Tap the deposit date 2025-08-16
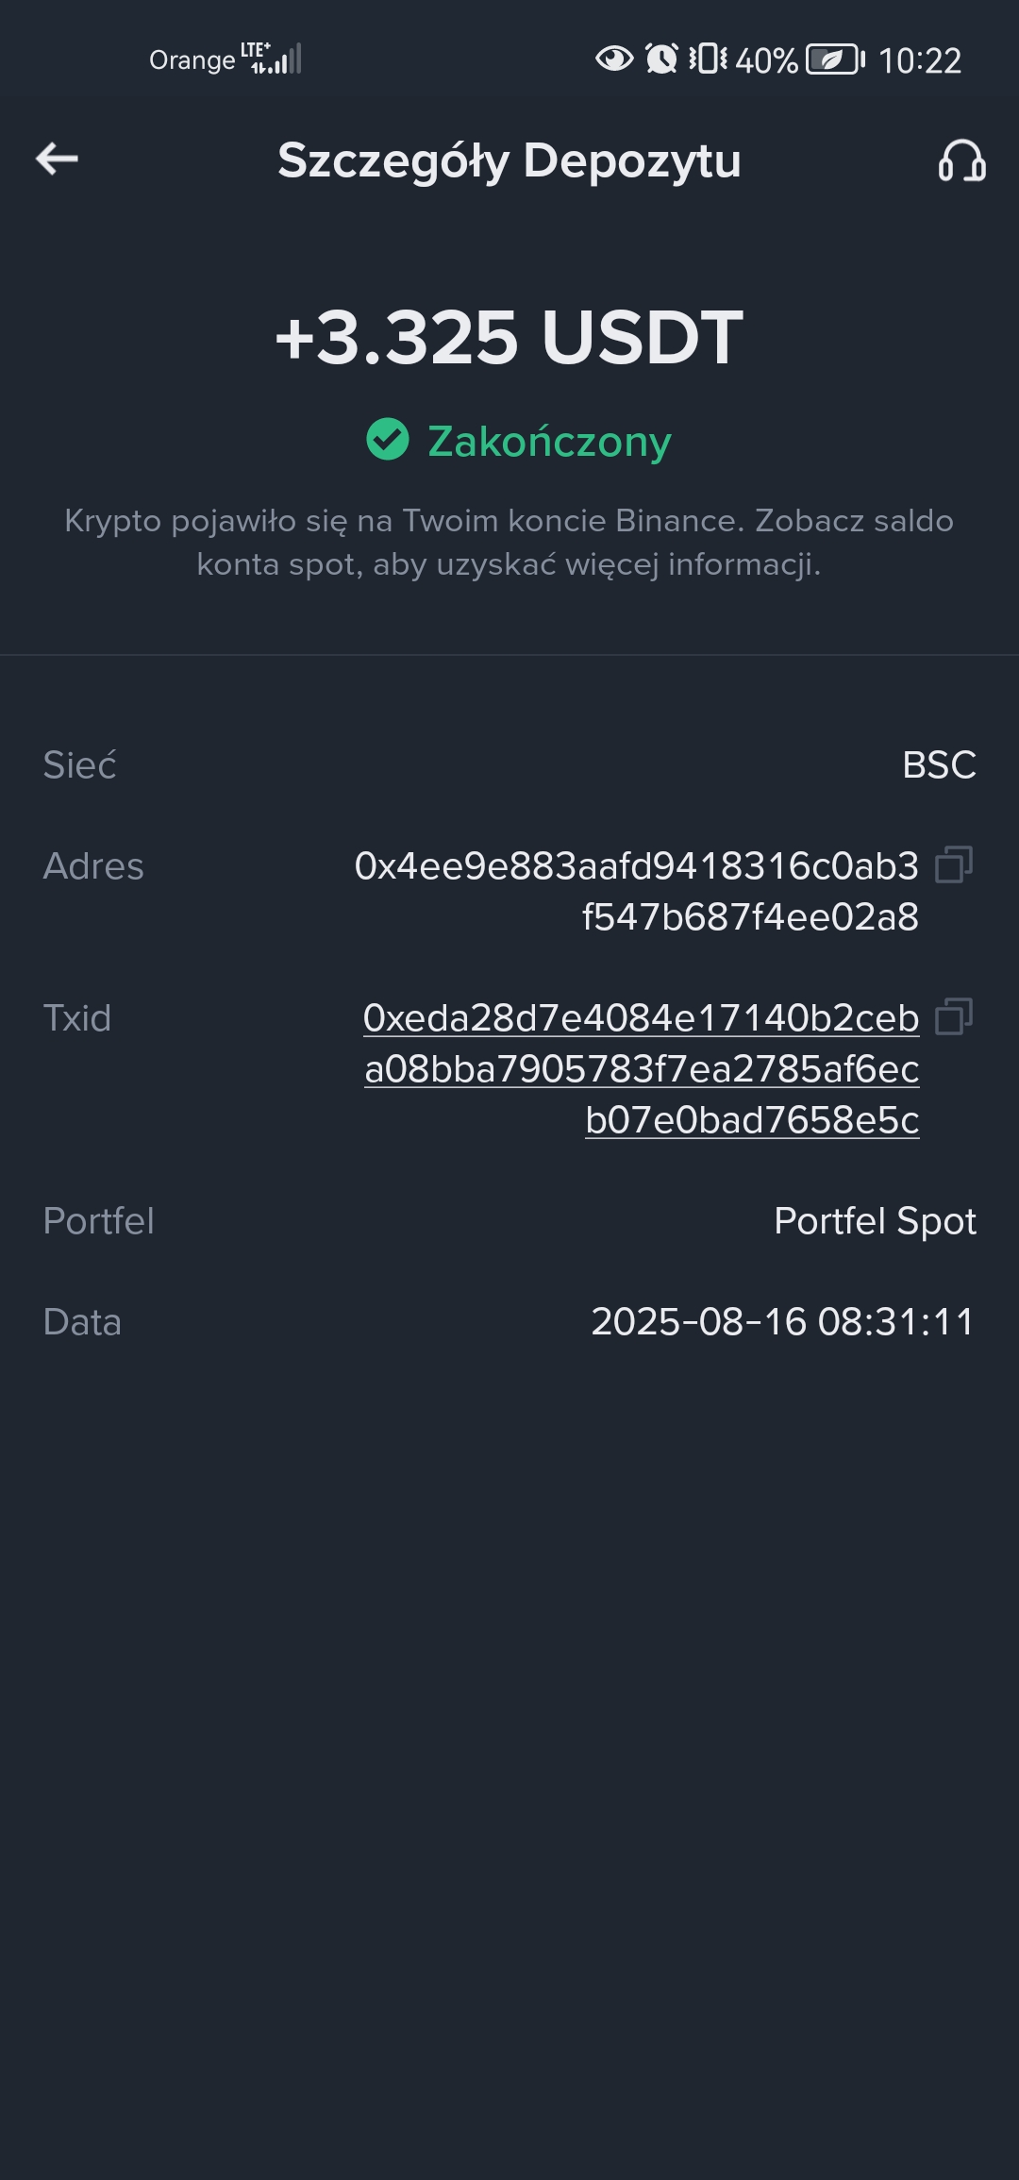1019x2180 pixels. pos(699,1322)
